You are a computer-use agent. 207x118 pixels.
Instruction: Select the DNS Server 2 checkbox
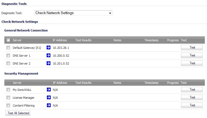8,63
